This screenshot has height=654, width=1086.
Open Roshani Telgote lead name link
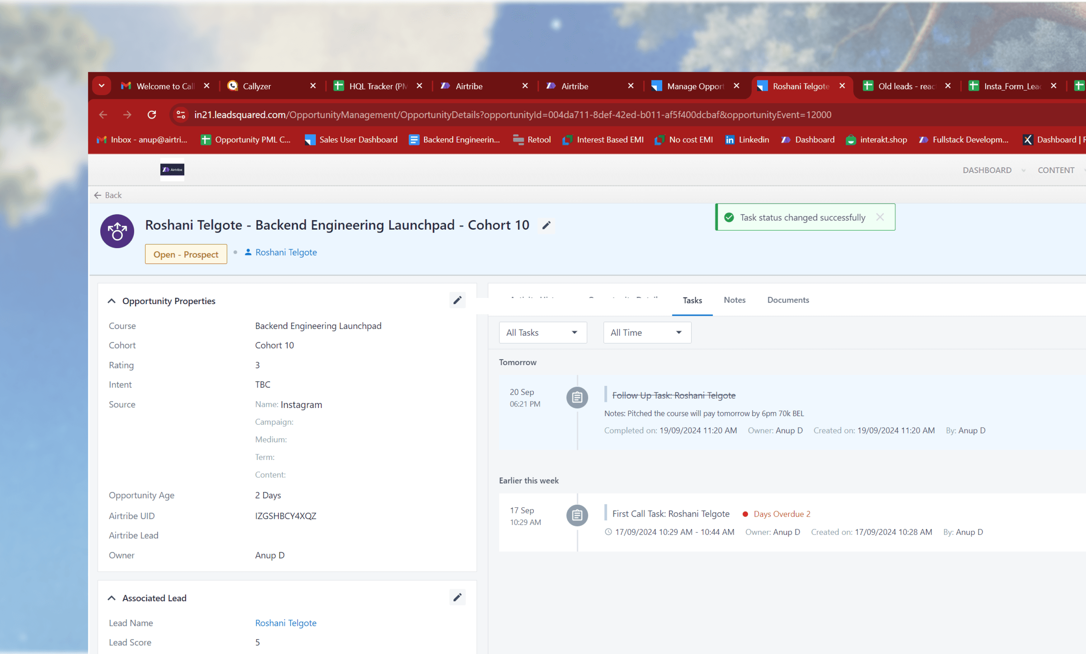[286, 623]
